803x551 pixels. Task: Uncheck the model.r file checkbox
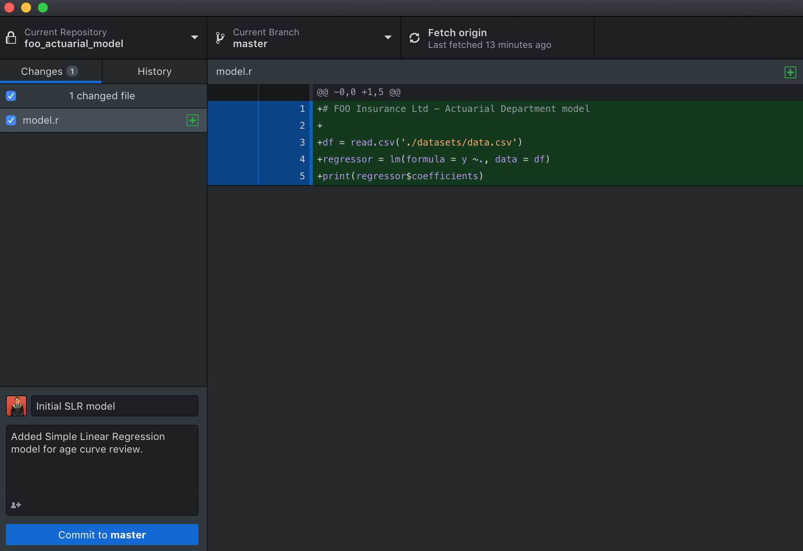click(11, 120)
